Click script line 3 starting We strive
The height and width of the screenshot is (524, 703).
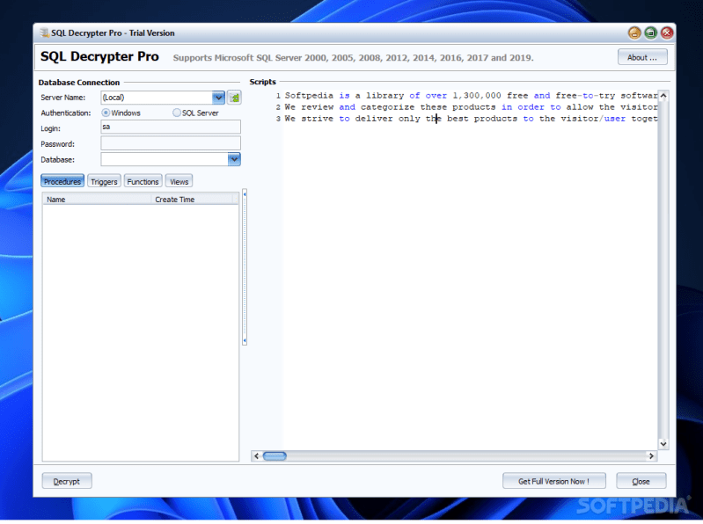[471, 119]
